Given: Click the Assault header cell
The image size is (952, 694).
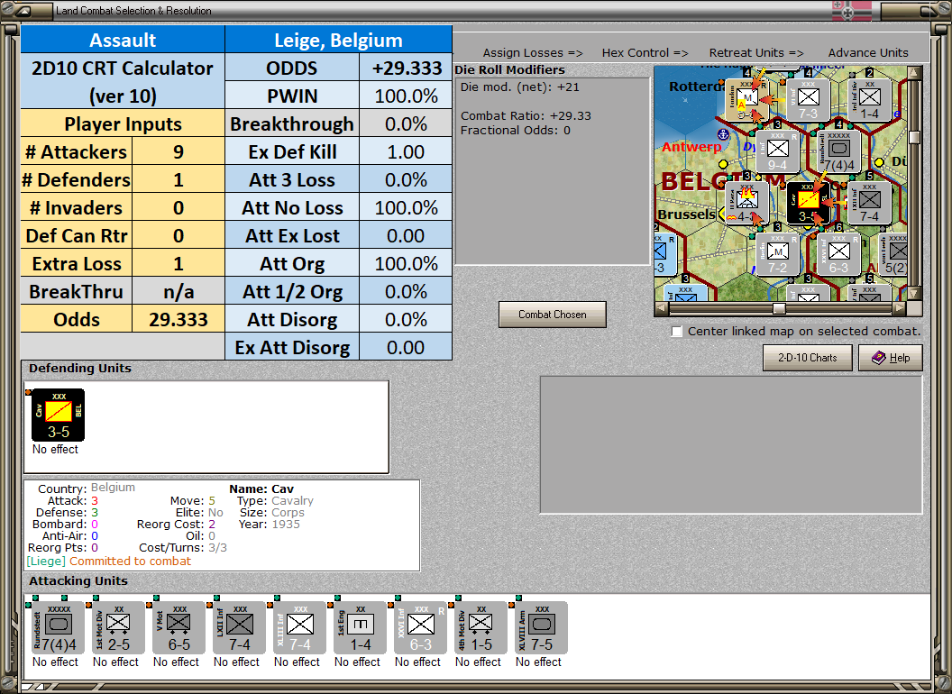Looking at the screenshot, I should tap(123, 40).
